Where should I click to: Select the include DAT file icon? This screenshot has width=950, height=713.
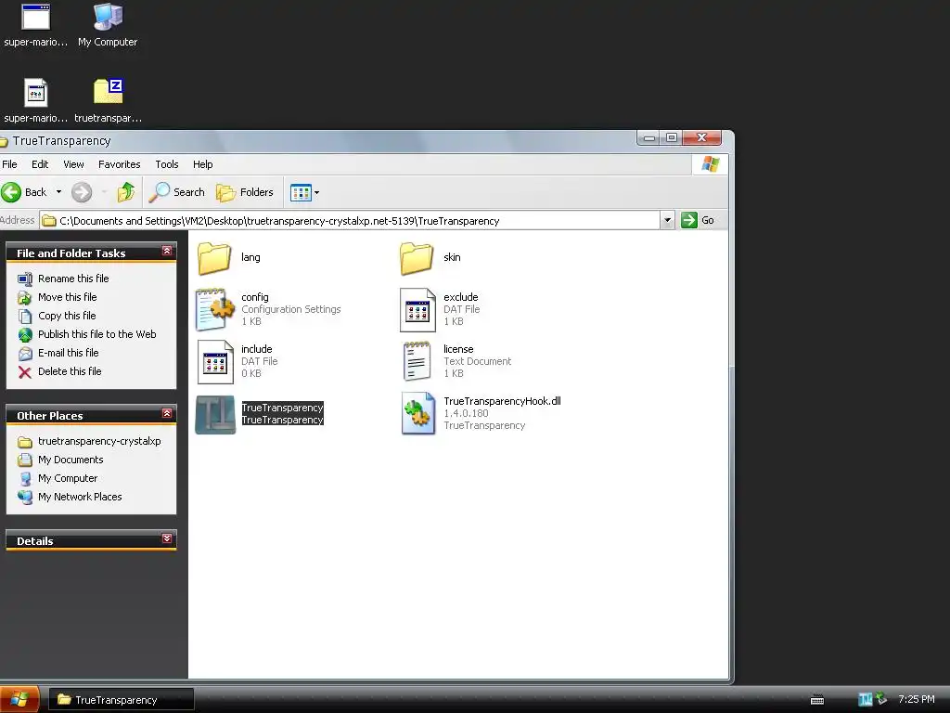[215, 362]
